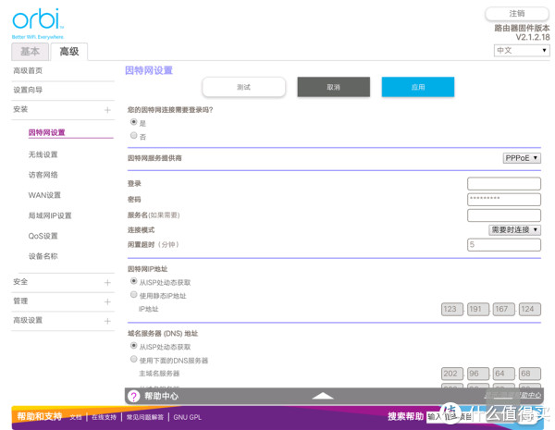Expand the help center with up arrow
Viewport: 555px width, 430px height.
point(322,396)
